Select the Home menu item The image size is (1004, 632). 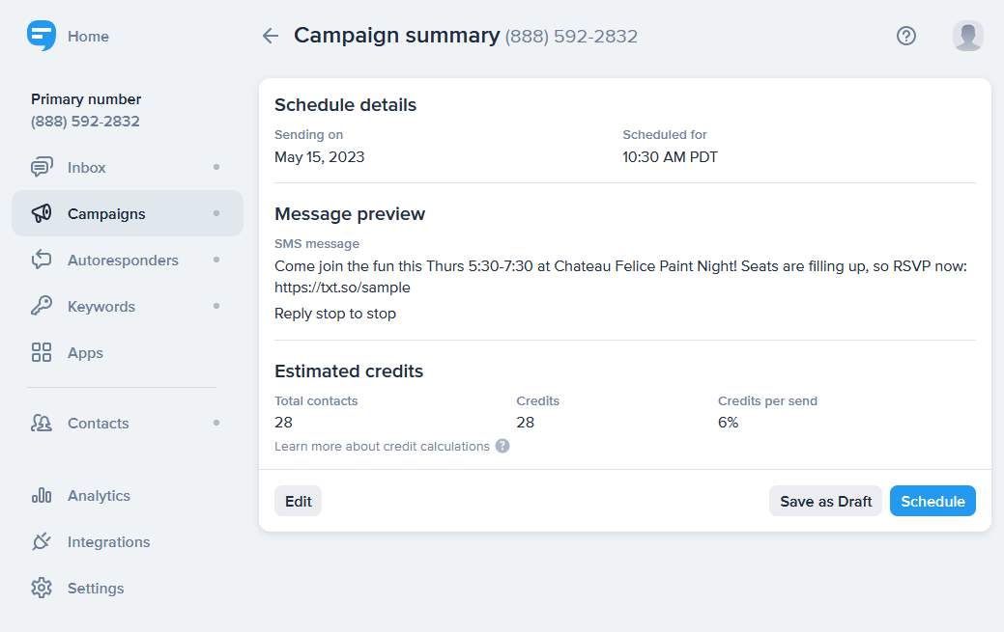pyautogui.click(x=88, y=37)
